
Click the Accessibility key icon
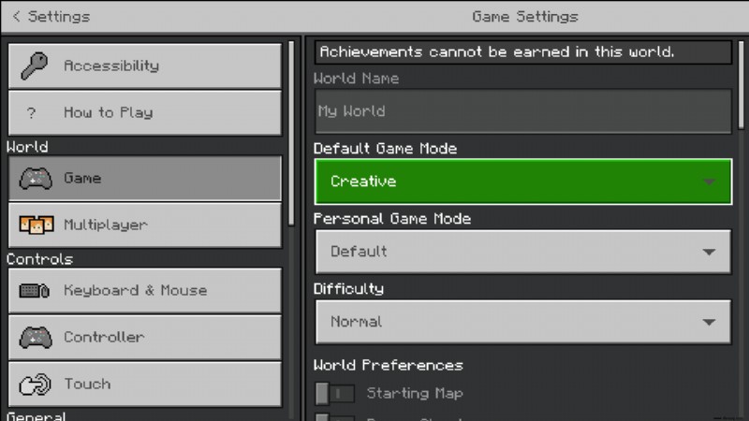coord(35,65)
